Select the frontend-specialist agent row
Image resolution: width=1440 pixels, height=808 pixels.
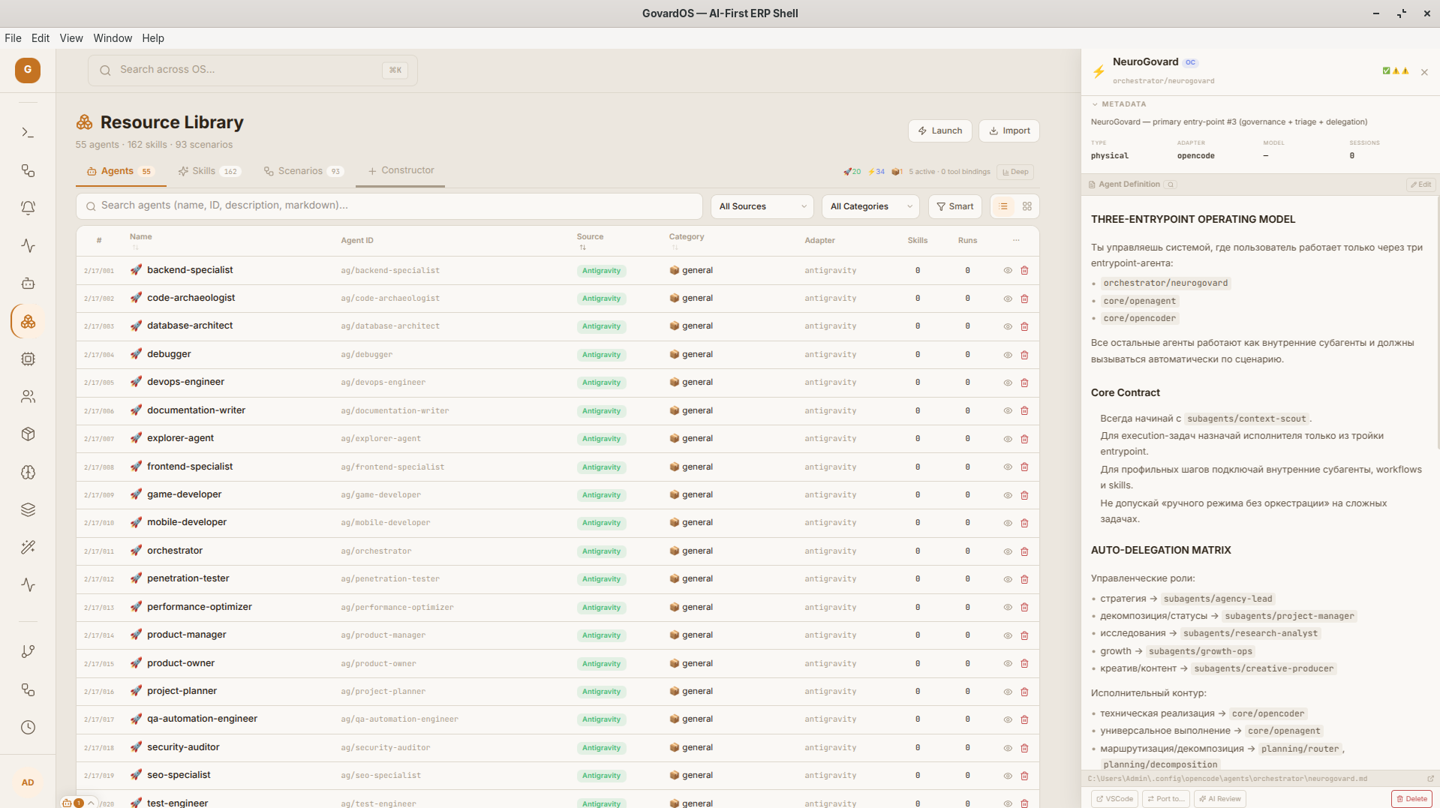point(558,467)
